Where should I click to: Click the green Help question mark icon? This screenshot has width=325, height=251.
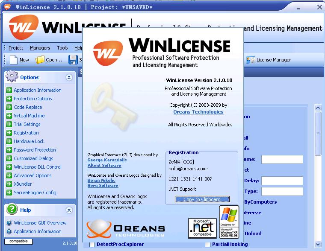click(12, 209)
